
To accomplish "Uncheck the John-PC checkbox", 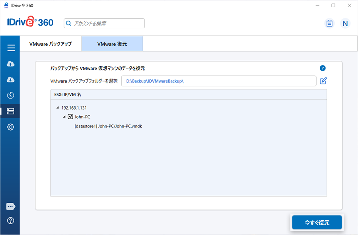I will pyautogui.click(x=70, y=117).
